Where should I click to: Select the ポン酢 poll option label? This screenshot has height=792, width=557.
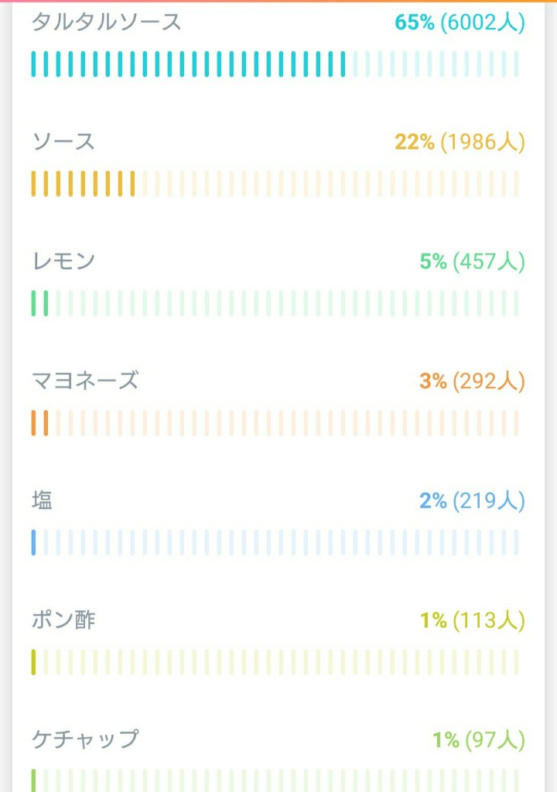pos(63,620)
